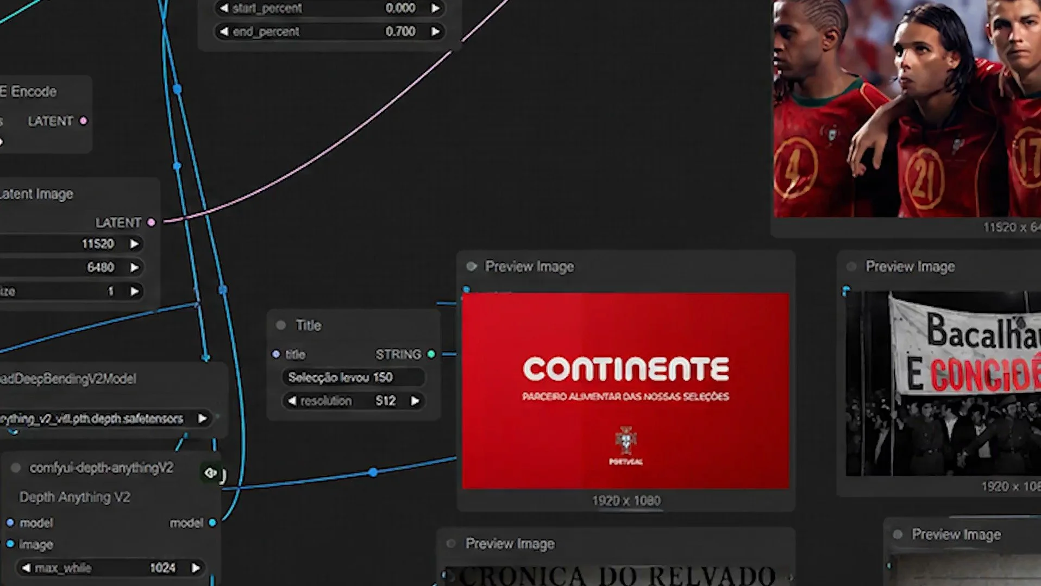Click the node badge icon on comfyui-depth-anythingV2
The image size is (1041, 586).
click(210, 473)
